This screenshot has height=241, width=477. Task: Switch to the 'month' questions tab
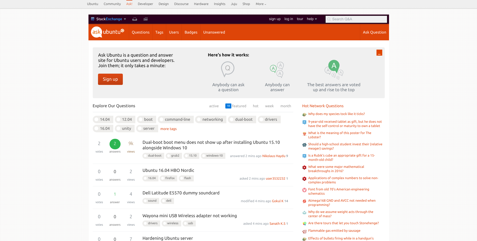point(285,106)
